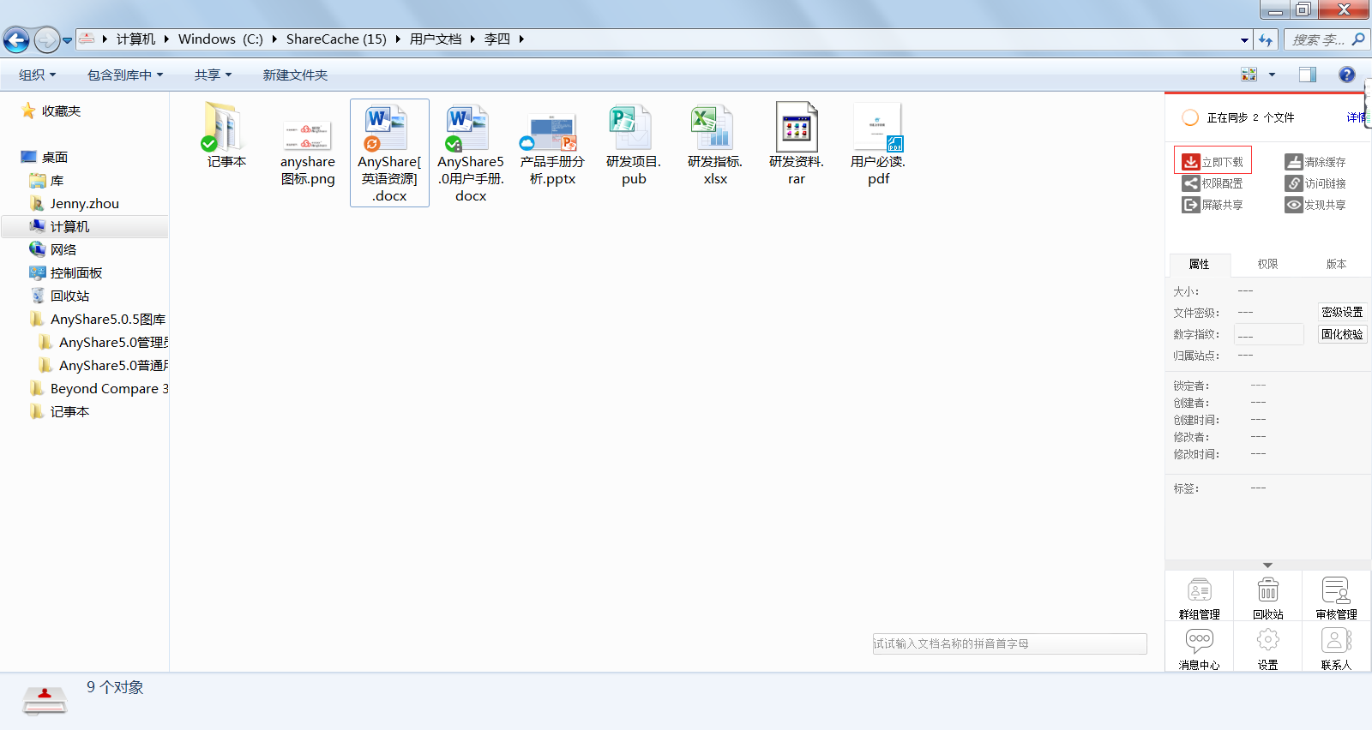Image resolution: width=1372 pixels, height=730 pixels.
Task: Click the 数字指纹 value field
Action: click(x=1269, y=334)
